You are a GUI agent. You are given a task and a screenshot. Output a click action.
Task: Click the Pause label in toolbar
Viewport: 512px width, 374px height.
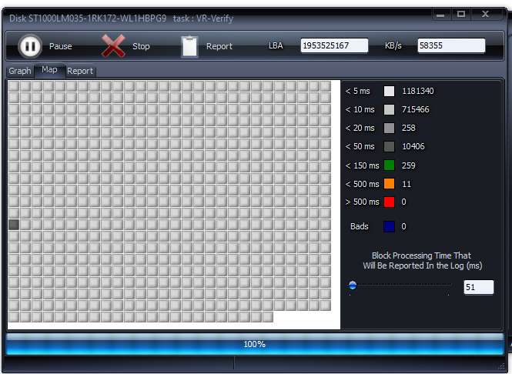point(60,46)
